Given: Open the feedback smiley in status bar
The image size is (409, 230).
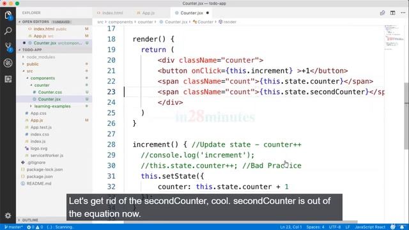Looking at the screenshot, I should tap(392, 227).
